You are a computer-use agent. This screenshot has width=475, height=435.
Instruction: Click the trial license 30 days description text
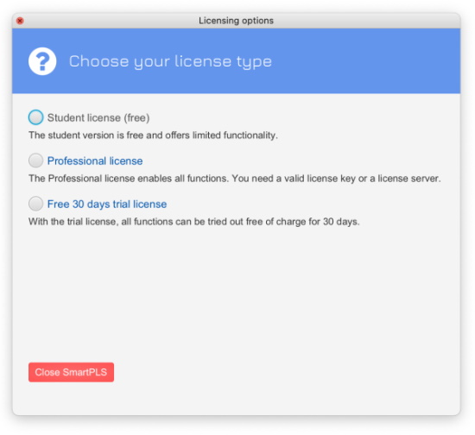193,222
